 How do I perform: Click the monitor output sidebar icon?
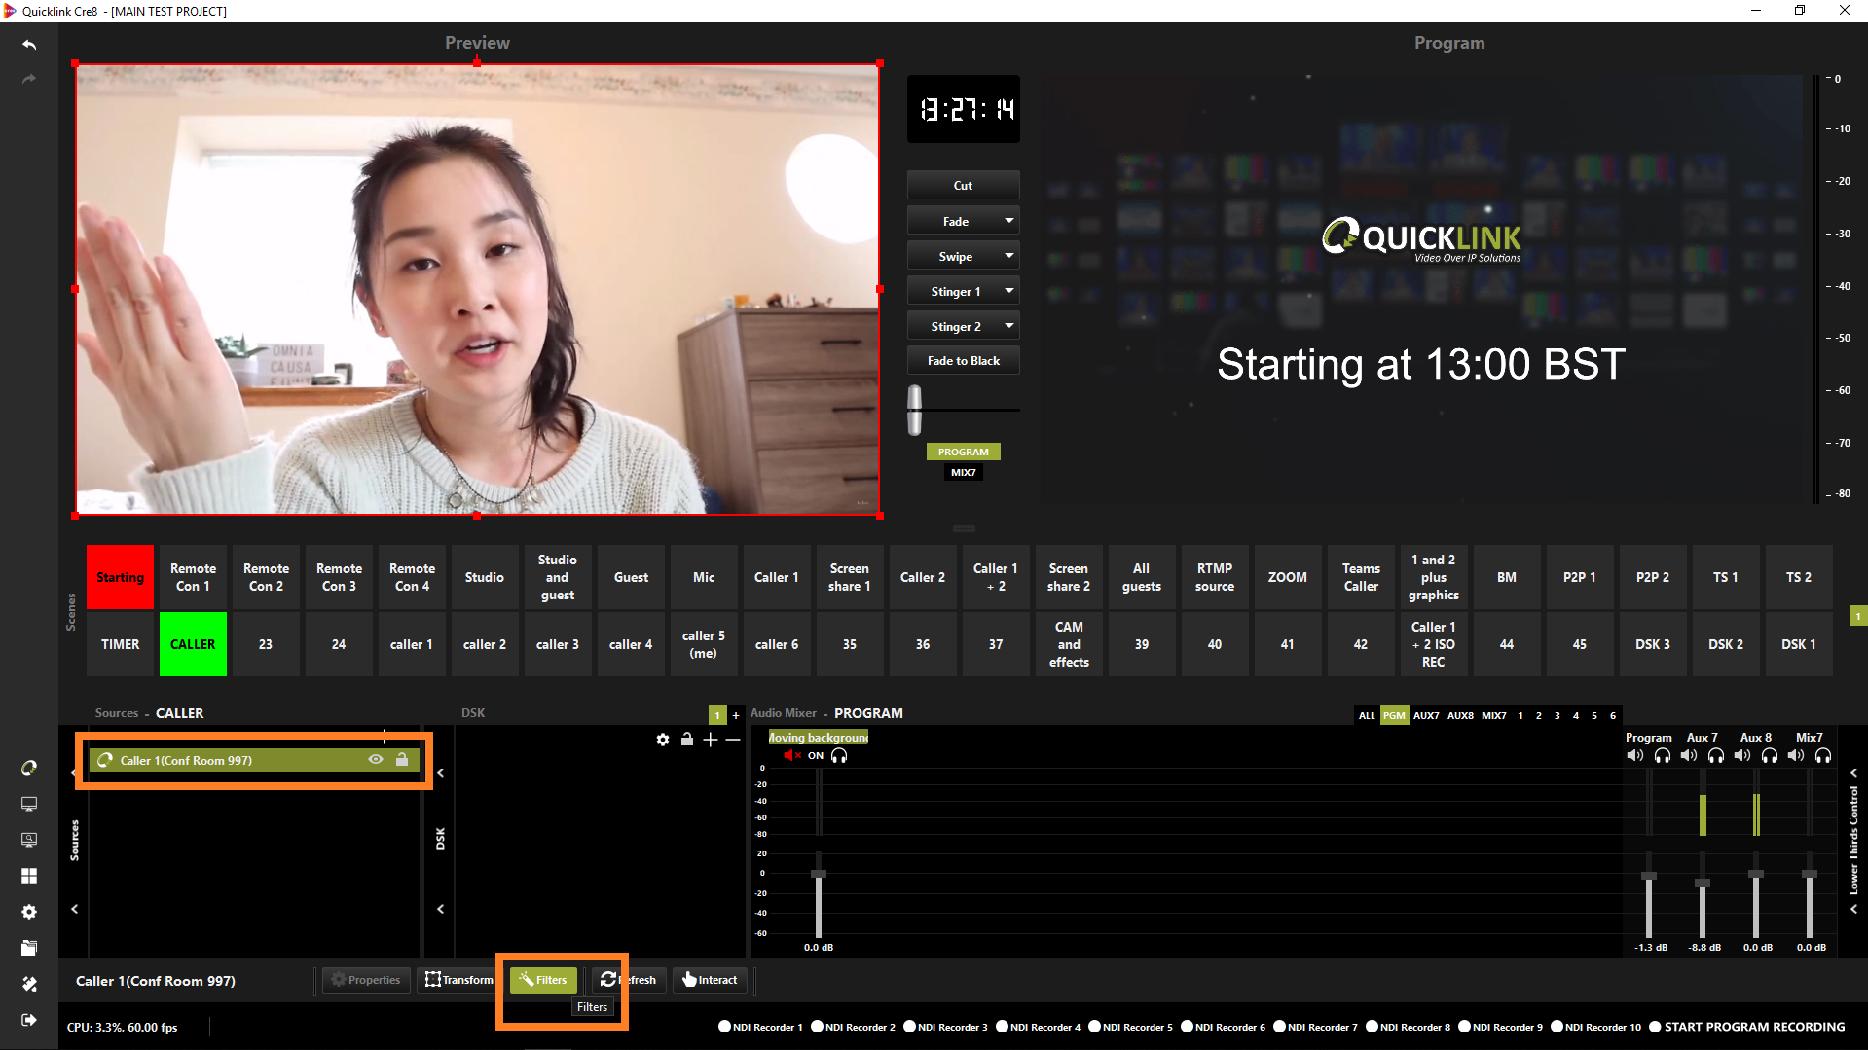pos(29,804)
